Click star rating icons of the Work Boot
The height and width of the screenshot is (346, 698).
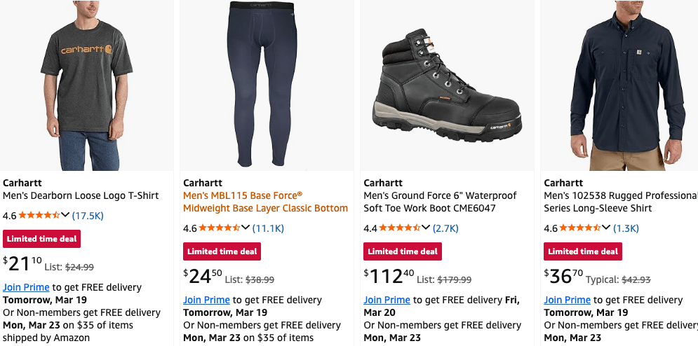401,228
